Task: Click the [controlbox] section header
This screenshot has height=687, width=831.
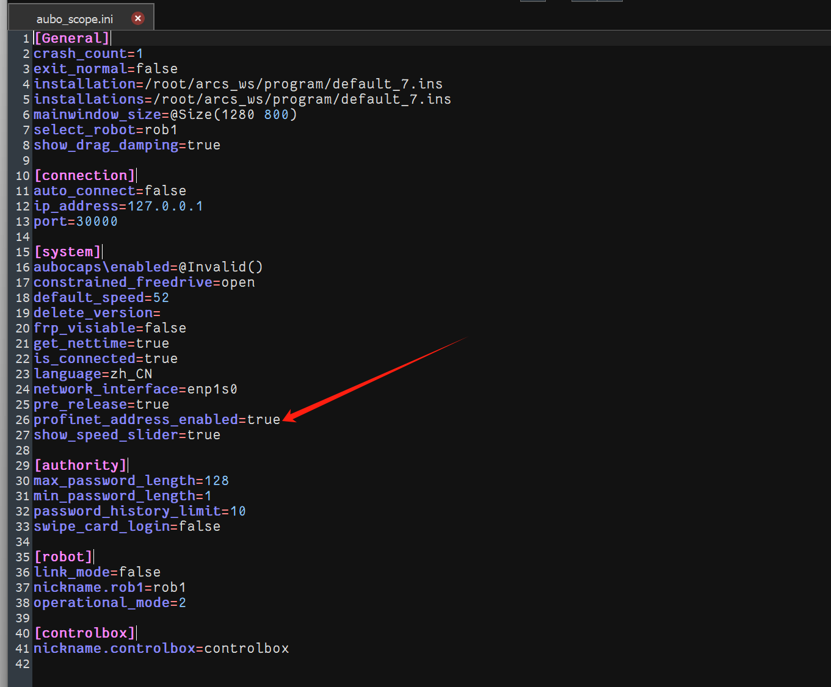Action: pos(85,633)
